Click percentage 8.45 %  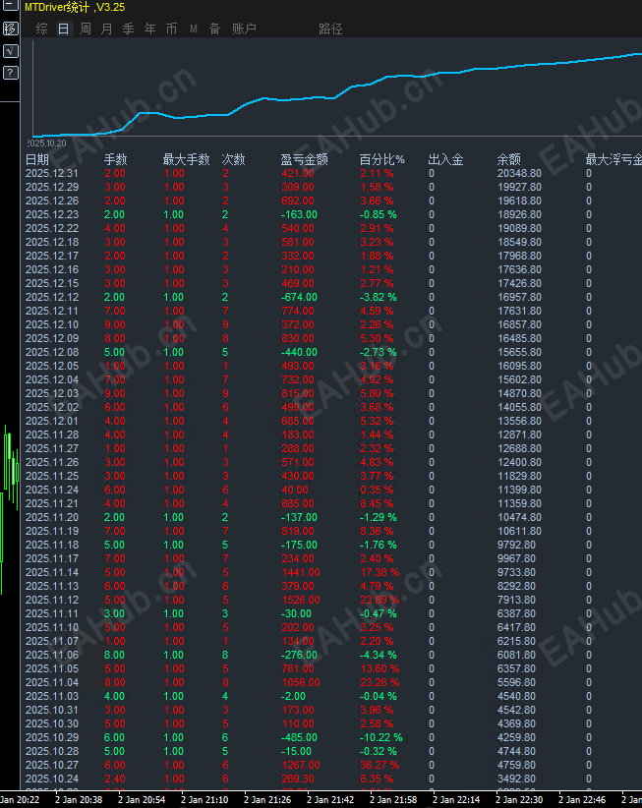point(377,503)
